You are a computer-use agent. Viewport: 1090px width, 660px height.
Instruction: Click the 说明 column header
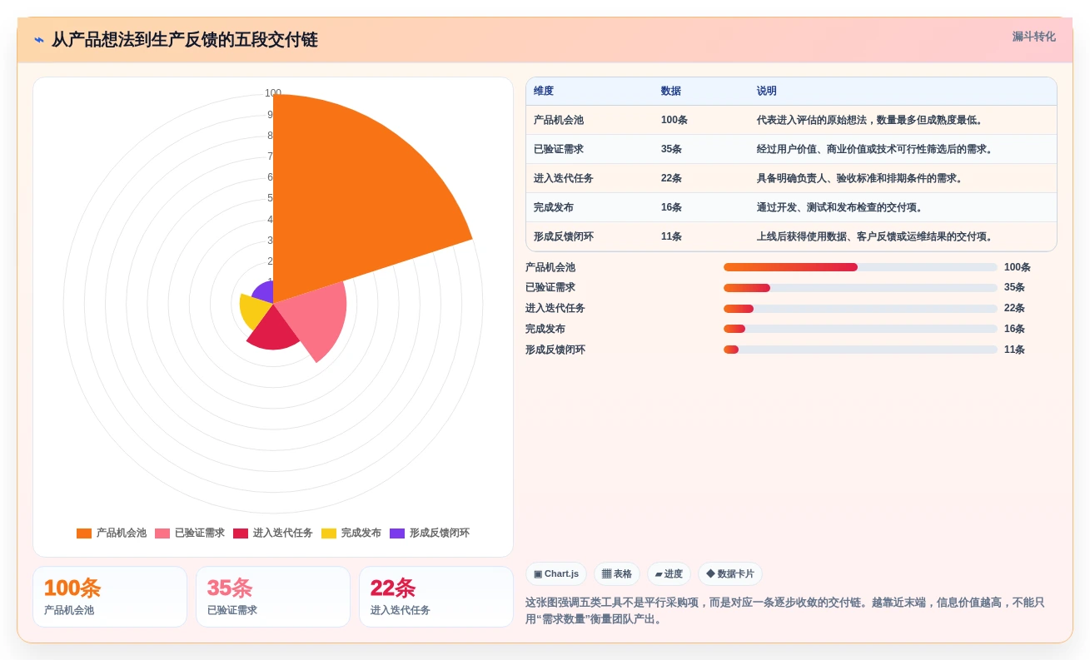point(767,91)
